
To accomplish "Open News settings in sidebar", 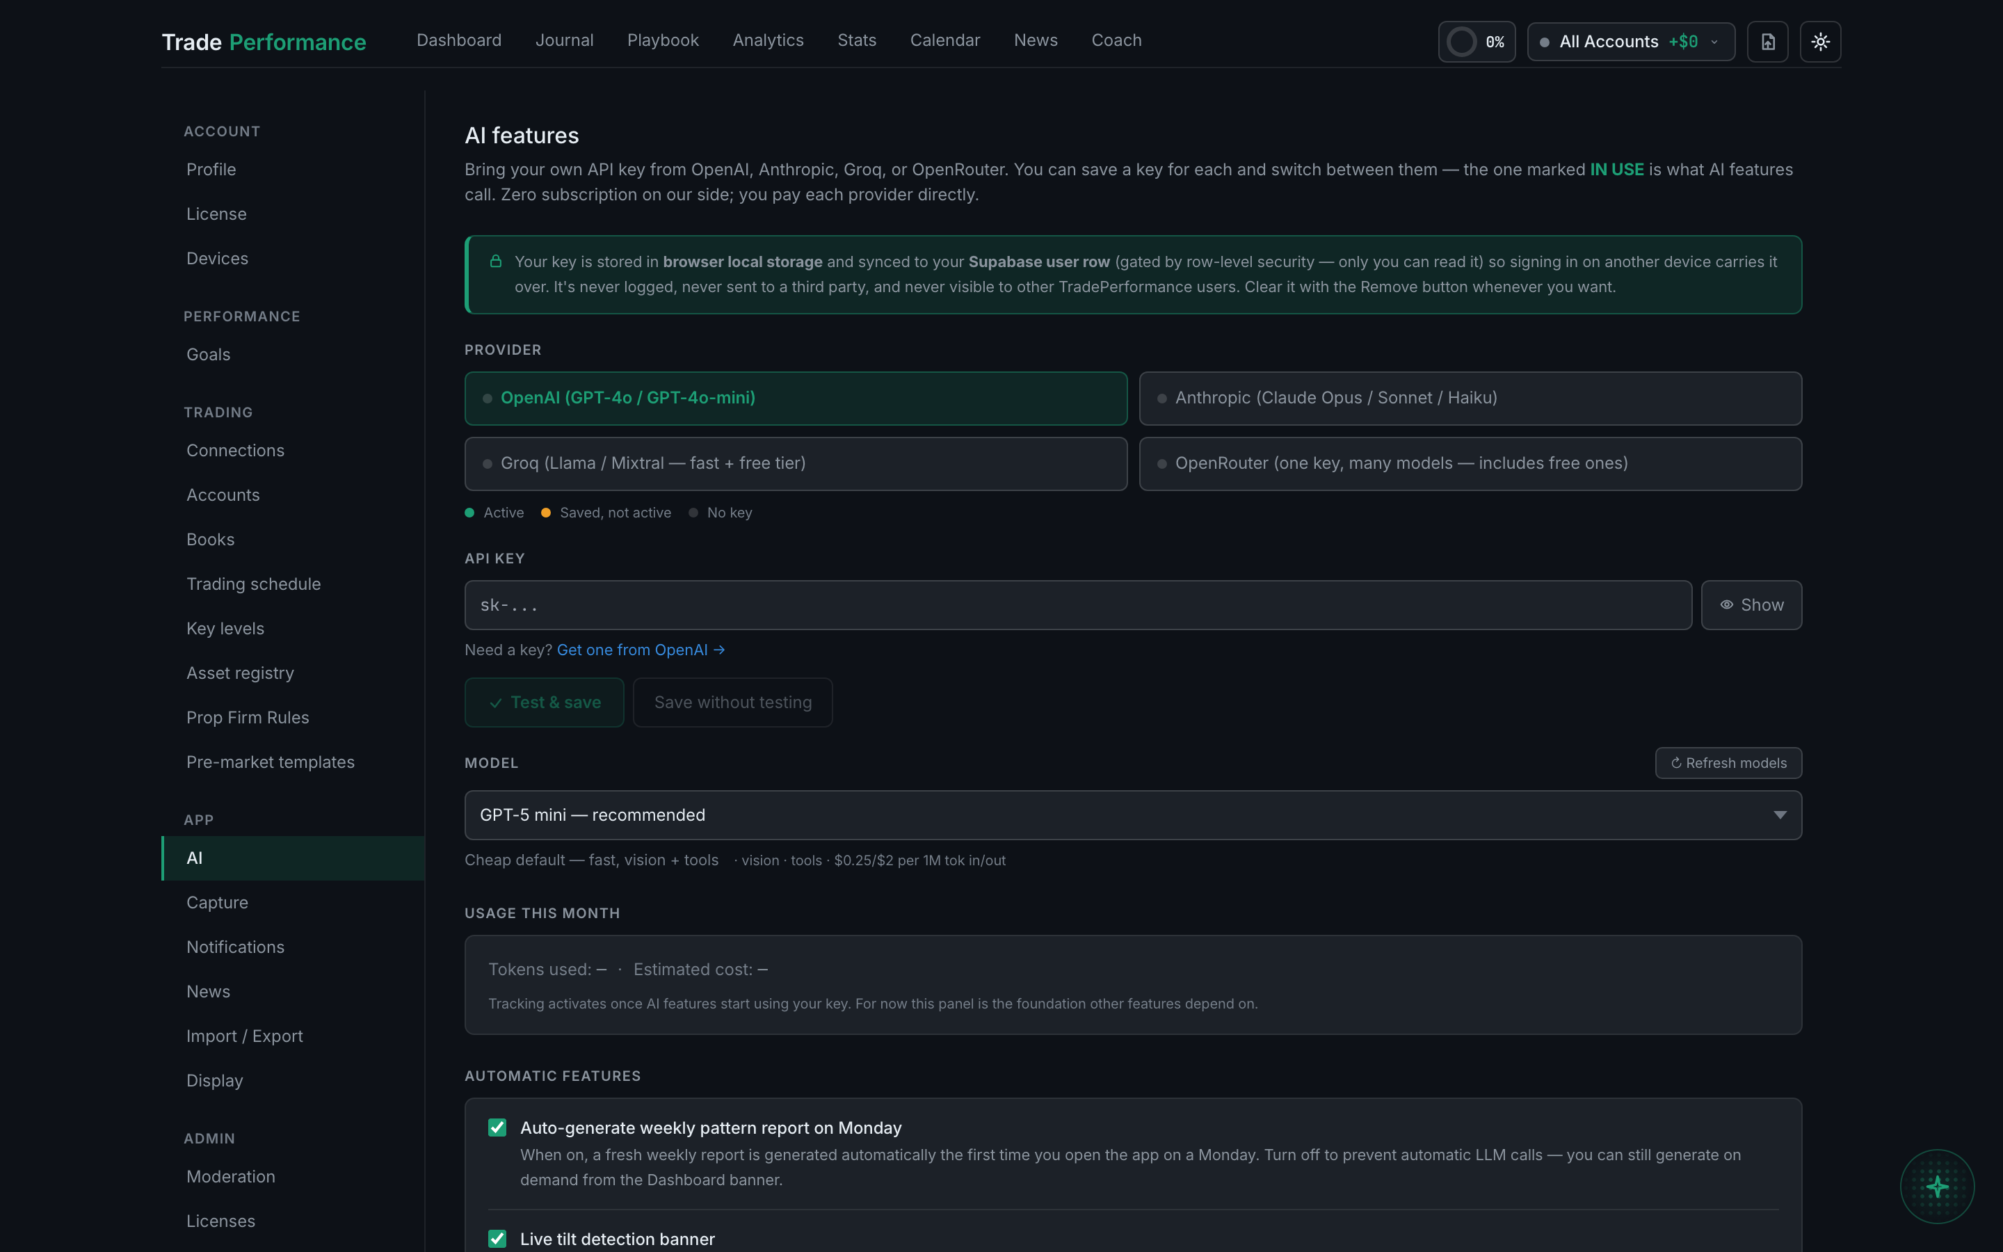I will pos(293,992).
